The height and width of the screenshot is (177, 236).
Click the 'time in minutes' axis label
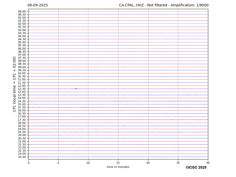click(118, 167)
